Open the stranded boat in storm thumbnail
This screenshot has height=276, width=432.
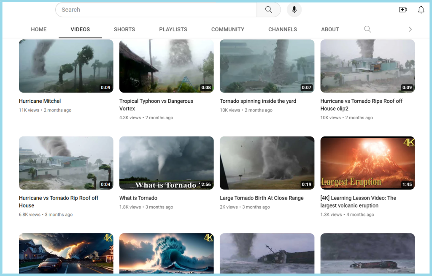coord(367,253)
